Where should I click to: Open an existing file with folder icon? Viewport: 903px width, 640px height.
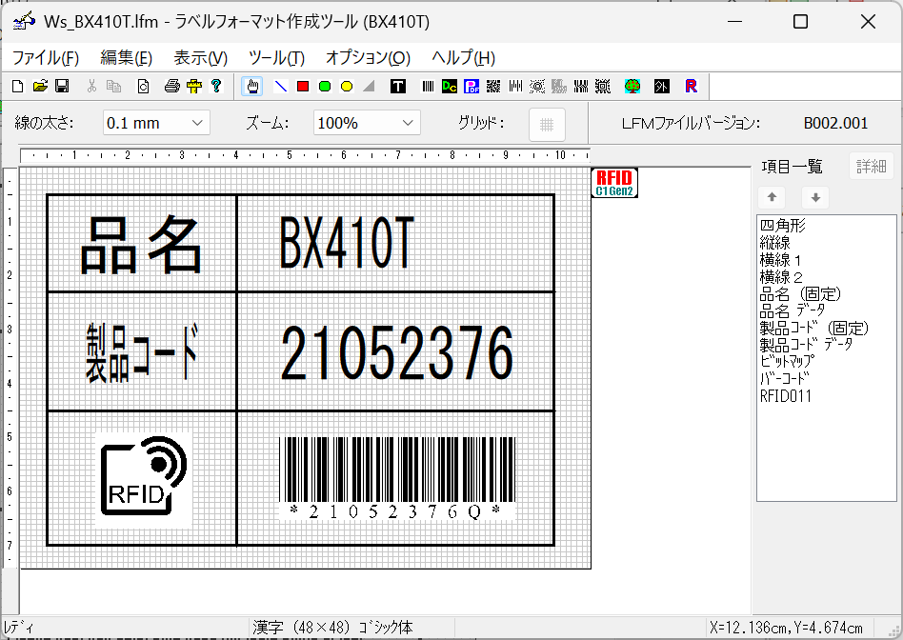click(40, 87)
